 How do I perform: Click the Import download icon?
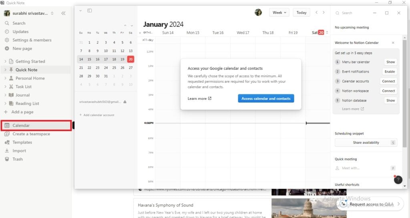tap(7, 151)
